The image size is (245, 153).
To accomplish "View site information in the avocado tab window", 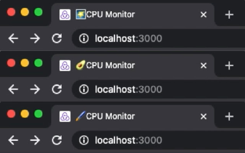I will (x=84, y=89).
